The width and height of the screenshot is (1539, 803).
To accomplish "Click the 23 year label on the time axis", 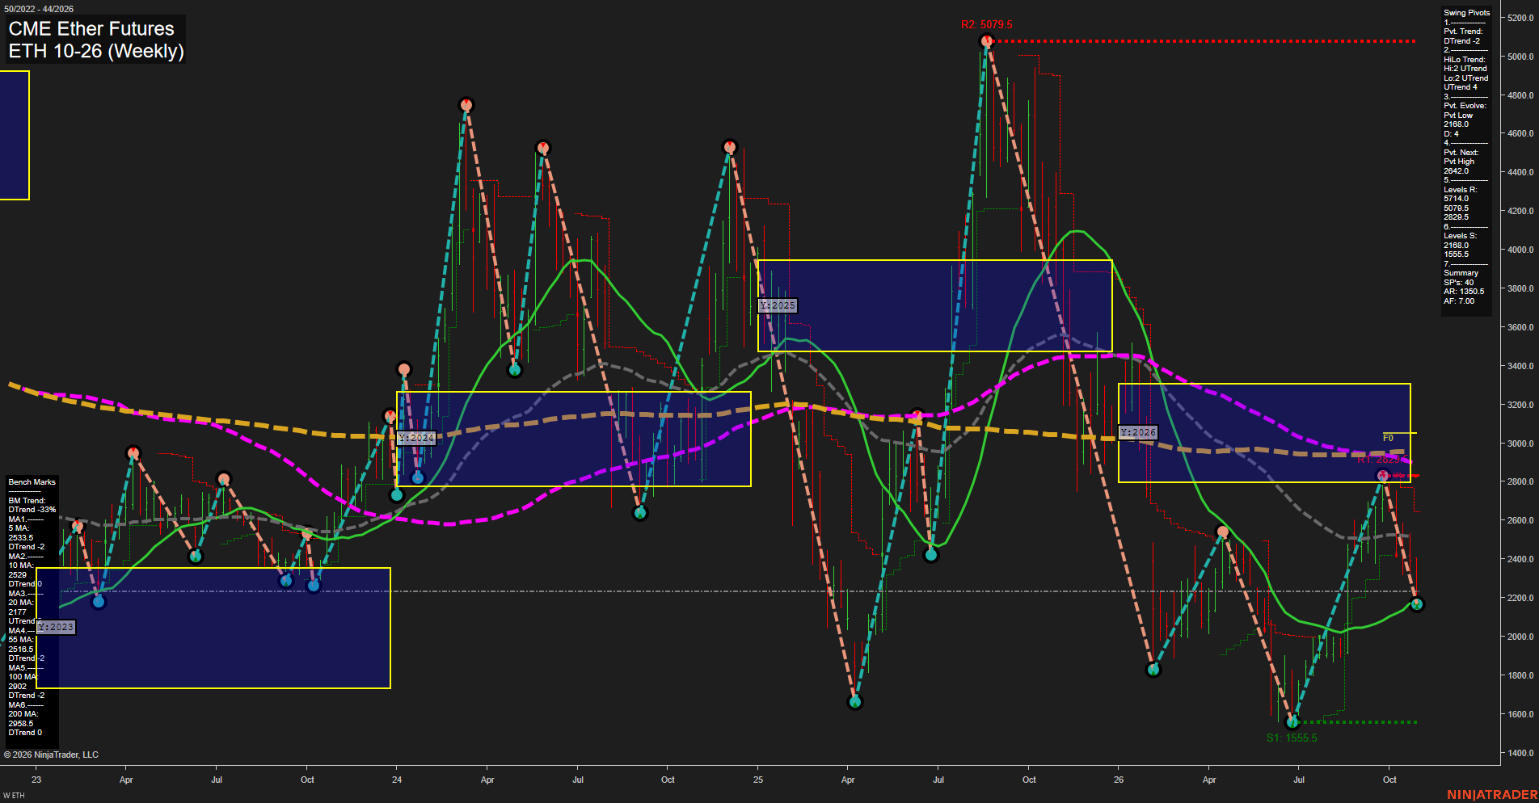I will (x=36, y=780).
